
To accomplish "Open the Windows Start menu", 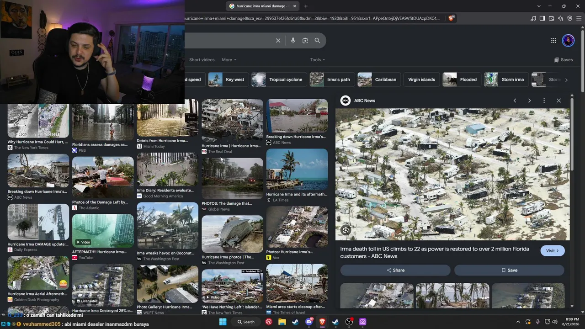I will pos(223,322).
